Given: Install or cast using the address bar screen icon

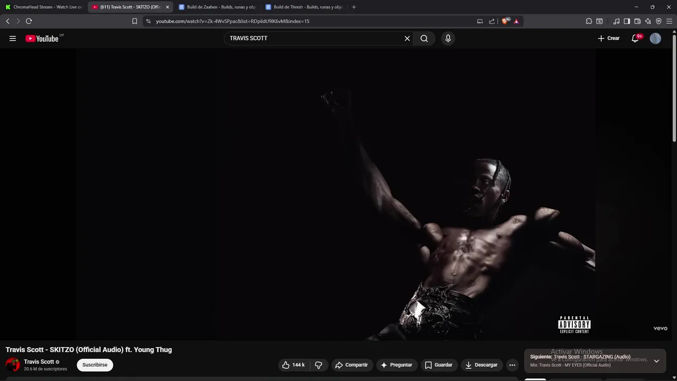Looking at the screenshot, I should pos(480,21).
